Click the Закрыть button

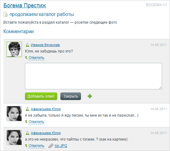71,96
